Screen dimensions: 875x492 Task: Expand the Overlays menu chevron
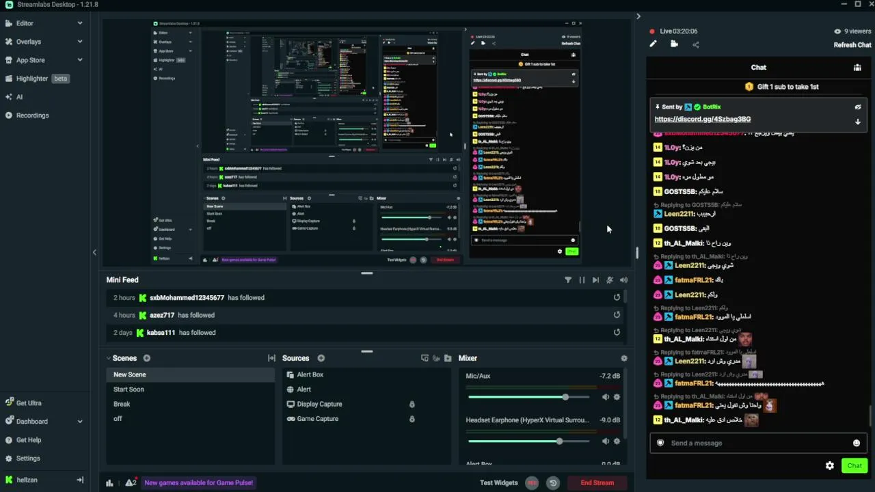click(x=80, y=42)
